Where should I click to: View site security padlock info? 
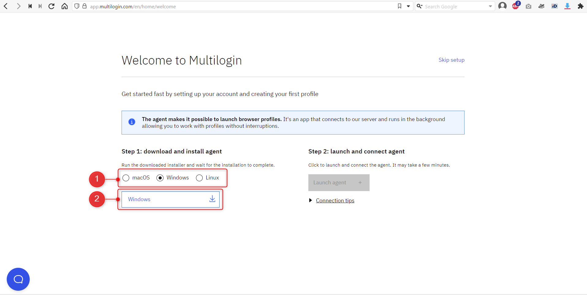pyautogui.click(x=85, y=6)
